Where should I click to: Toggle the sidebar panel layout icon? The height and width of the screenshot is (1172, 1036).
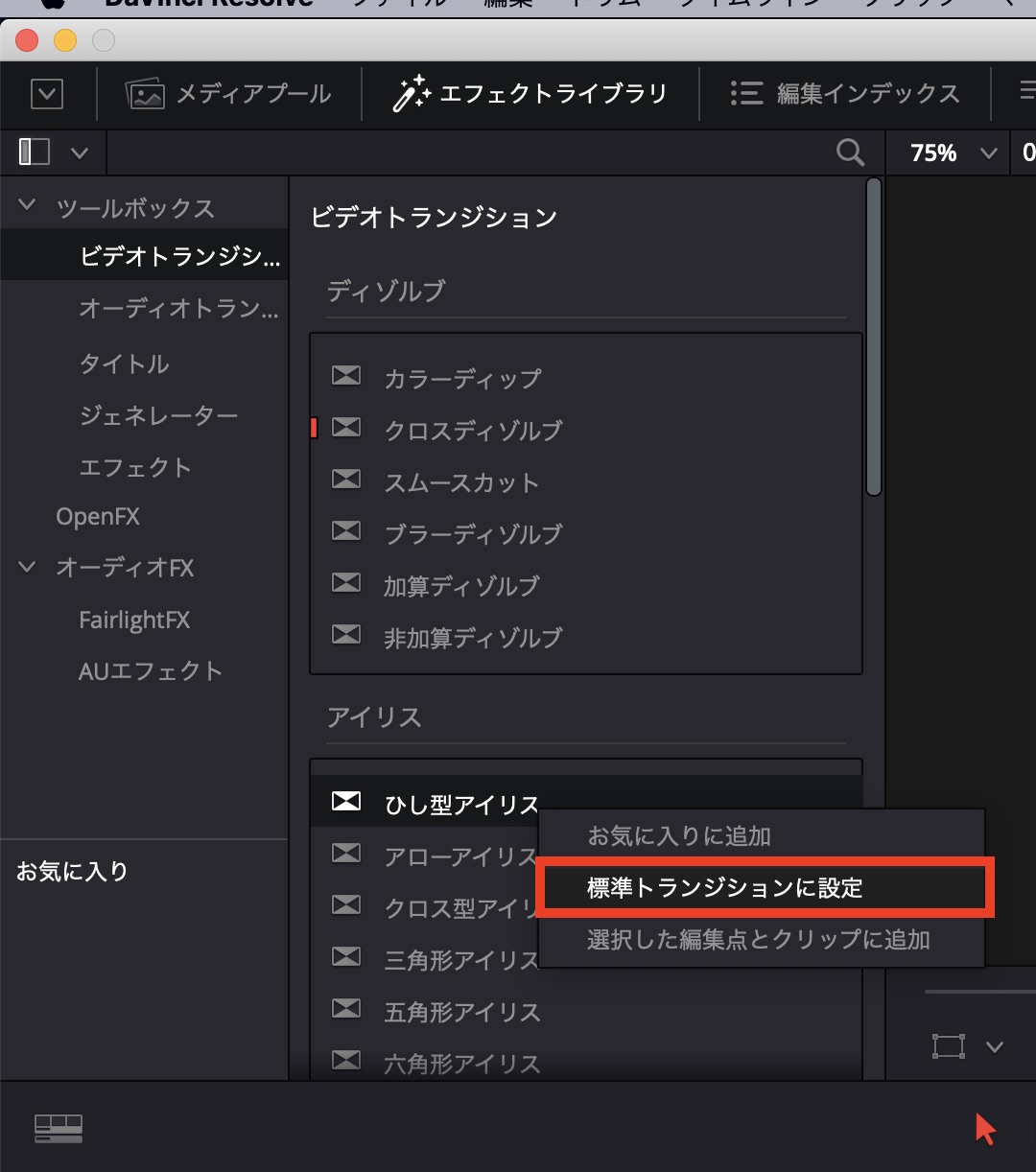pyautogui.click(x=35, y=152)
